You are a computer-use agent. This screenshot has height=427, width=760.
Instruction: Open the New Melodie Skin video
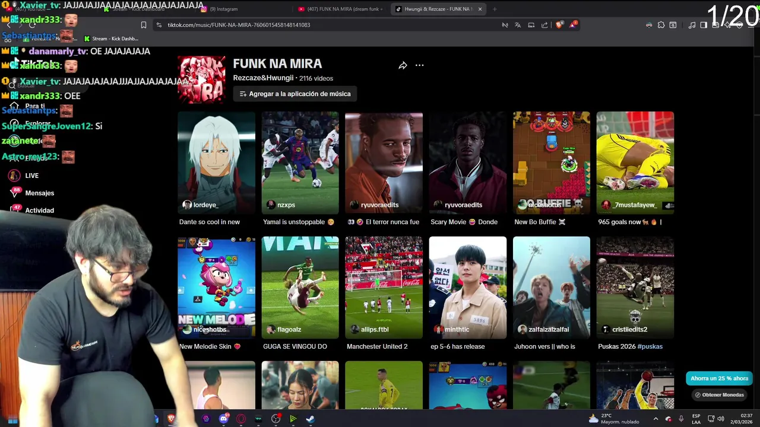point(217,287)
